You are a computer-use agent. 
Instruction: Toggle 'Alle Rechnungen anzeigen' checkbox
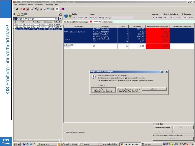[65, 132]
